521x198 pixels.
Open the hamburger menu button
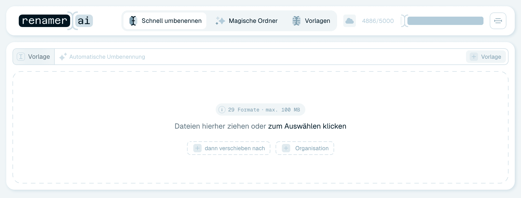498,21
